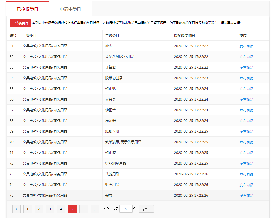Open 发布商品 for 裁剪用品 row
The width and height of the screenshot is (275, 218).
(x=246, y=174)
